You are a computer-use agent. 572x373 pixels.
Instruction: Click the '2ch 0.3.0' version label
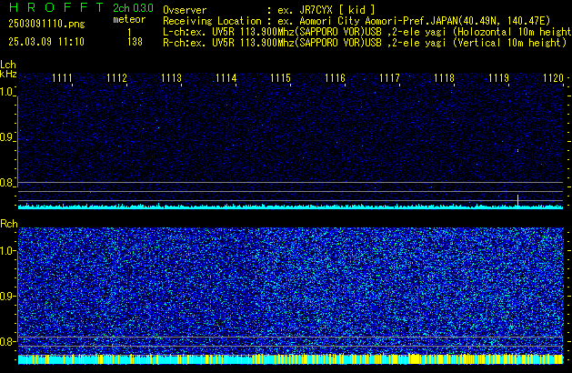point(133,8)
